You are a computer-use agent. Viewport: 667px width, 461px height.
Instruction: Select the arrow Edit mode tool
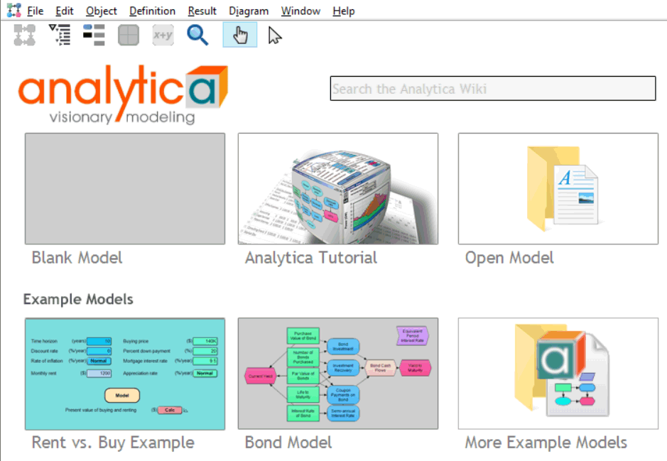point(274,36)
